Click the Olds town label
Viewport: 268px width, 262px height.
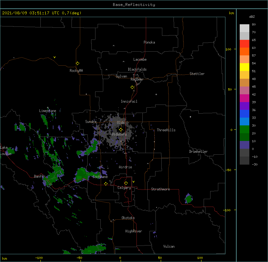[x=121, y=123]
